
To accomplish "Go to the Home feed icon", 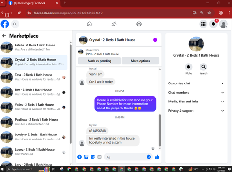I will click(89, 24).
